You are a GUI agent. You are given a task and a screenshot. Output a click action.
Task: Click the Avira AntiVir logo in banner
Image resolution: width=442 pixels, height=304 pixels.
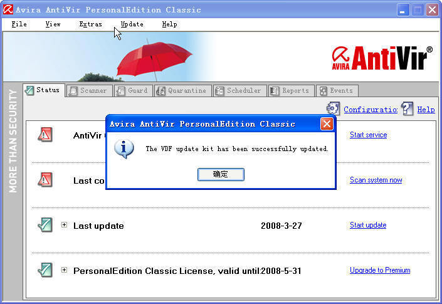coord(382,58)
